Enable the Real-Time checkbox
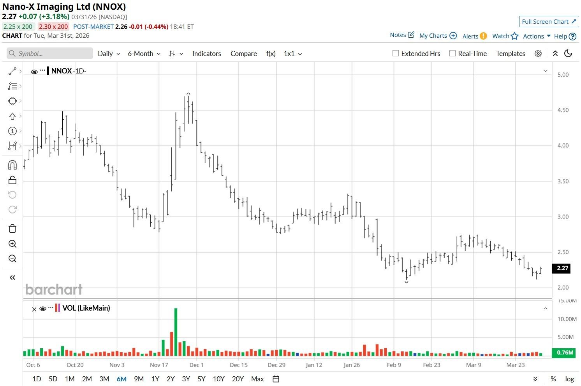 click(x=452, y=54)
